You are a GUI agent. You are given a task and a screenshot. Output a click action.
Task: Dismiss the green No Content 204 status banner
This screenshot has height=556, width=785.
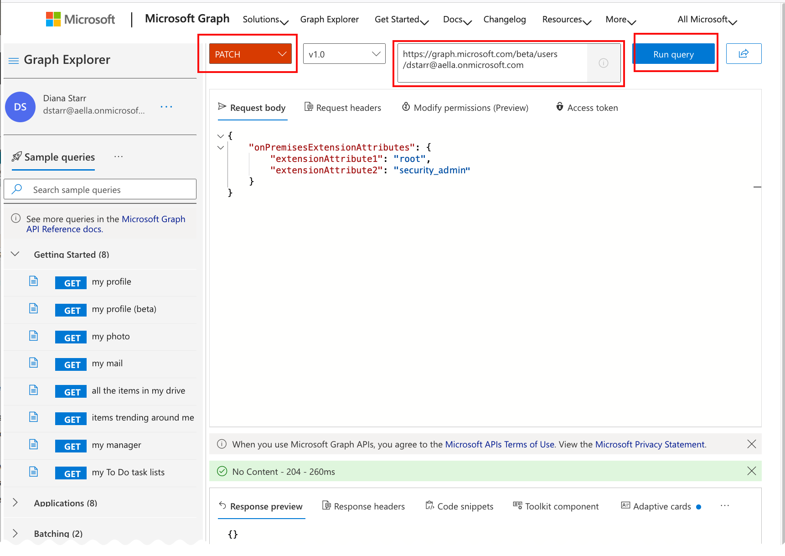pos(751,471)
